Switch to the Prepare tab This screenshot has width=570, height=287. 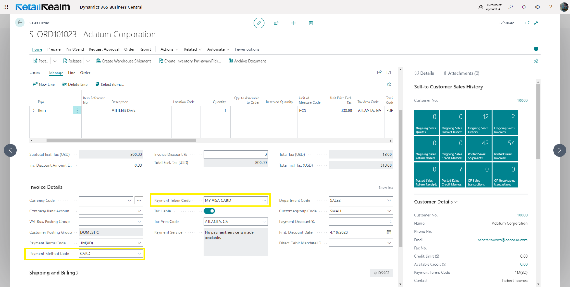click(54, 49)
